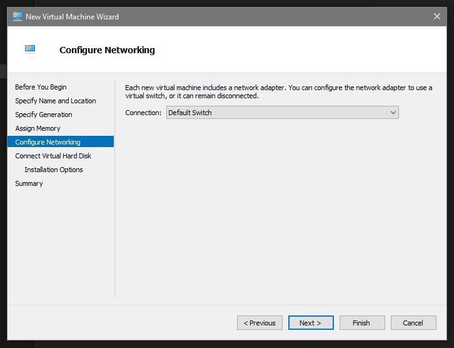Screen dimensions: 454x348
Task: Open the Installation Options sub-step
Action: click(x=54, y=170)
